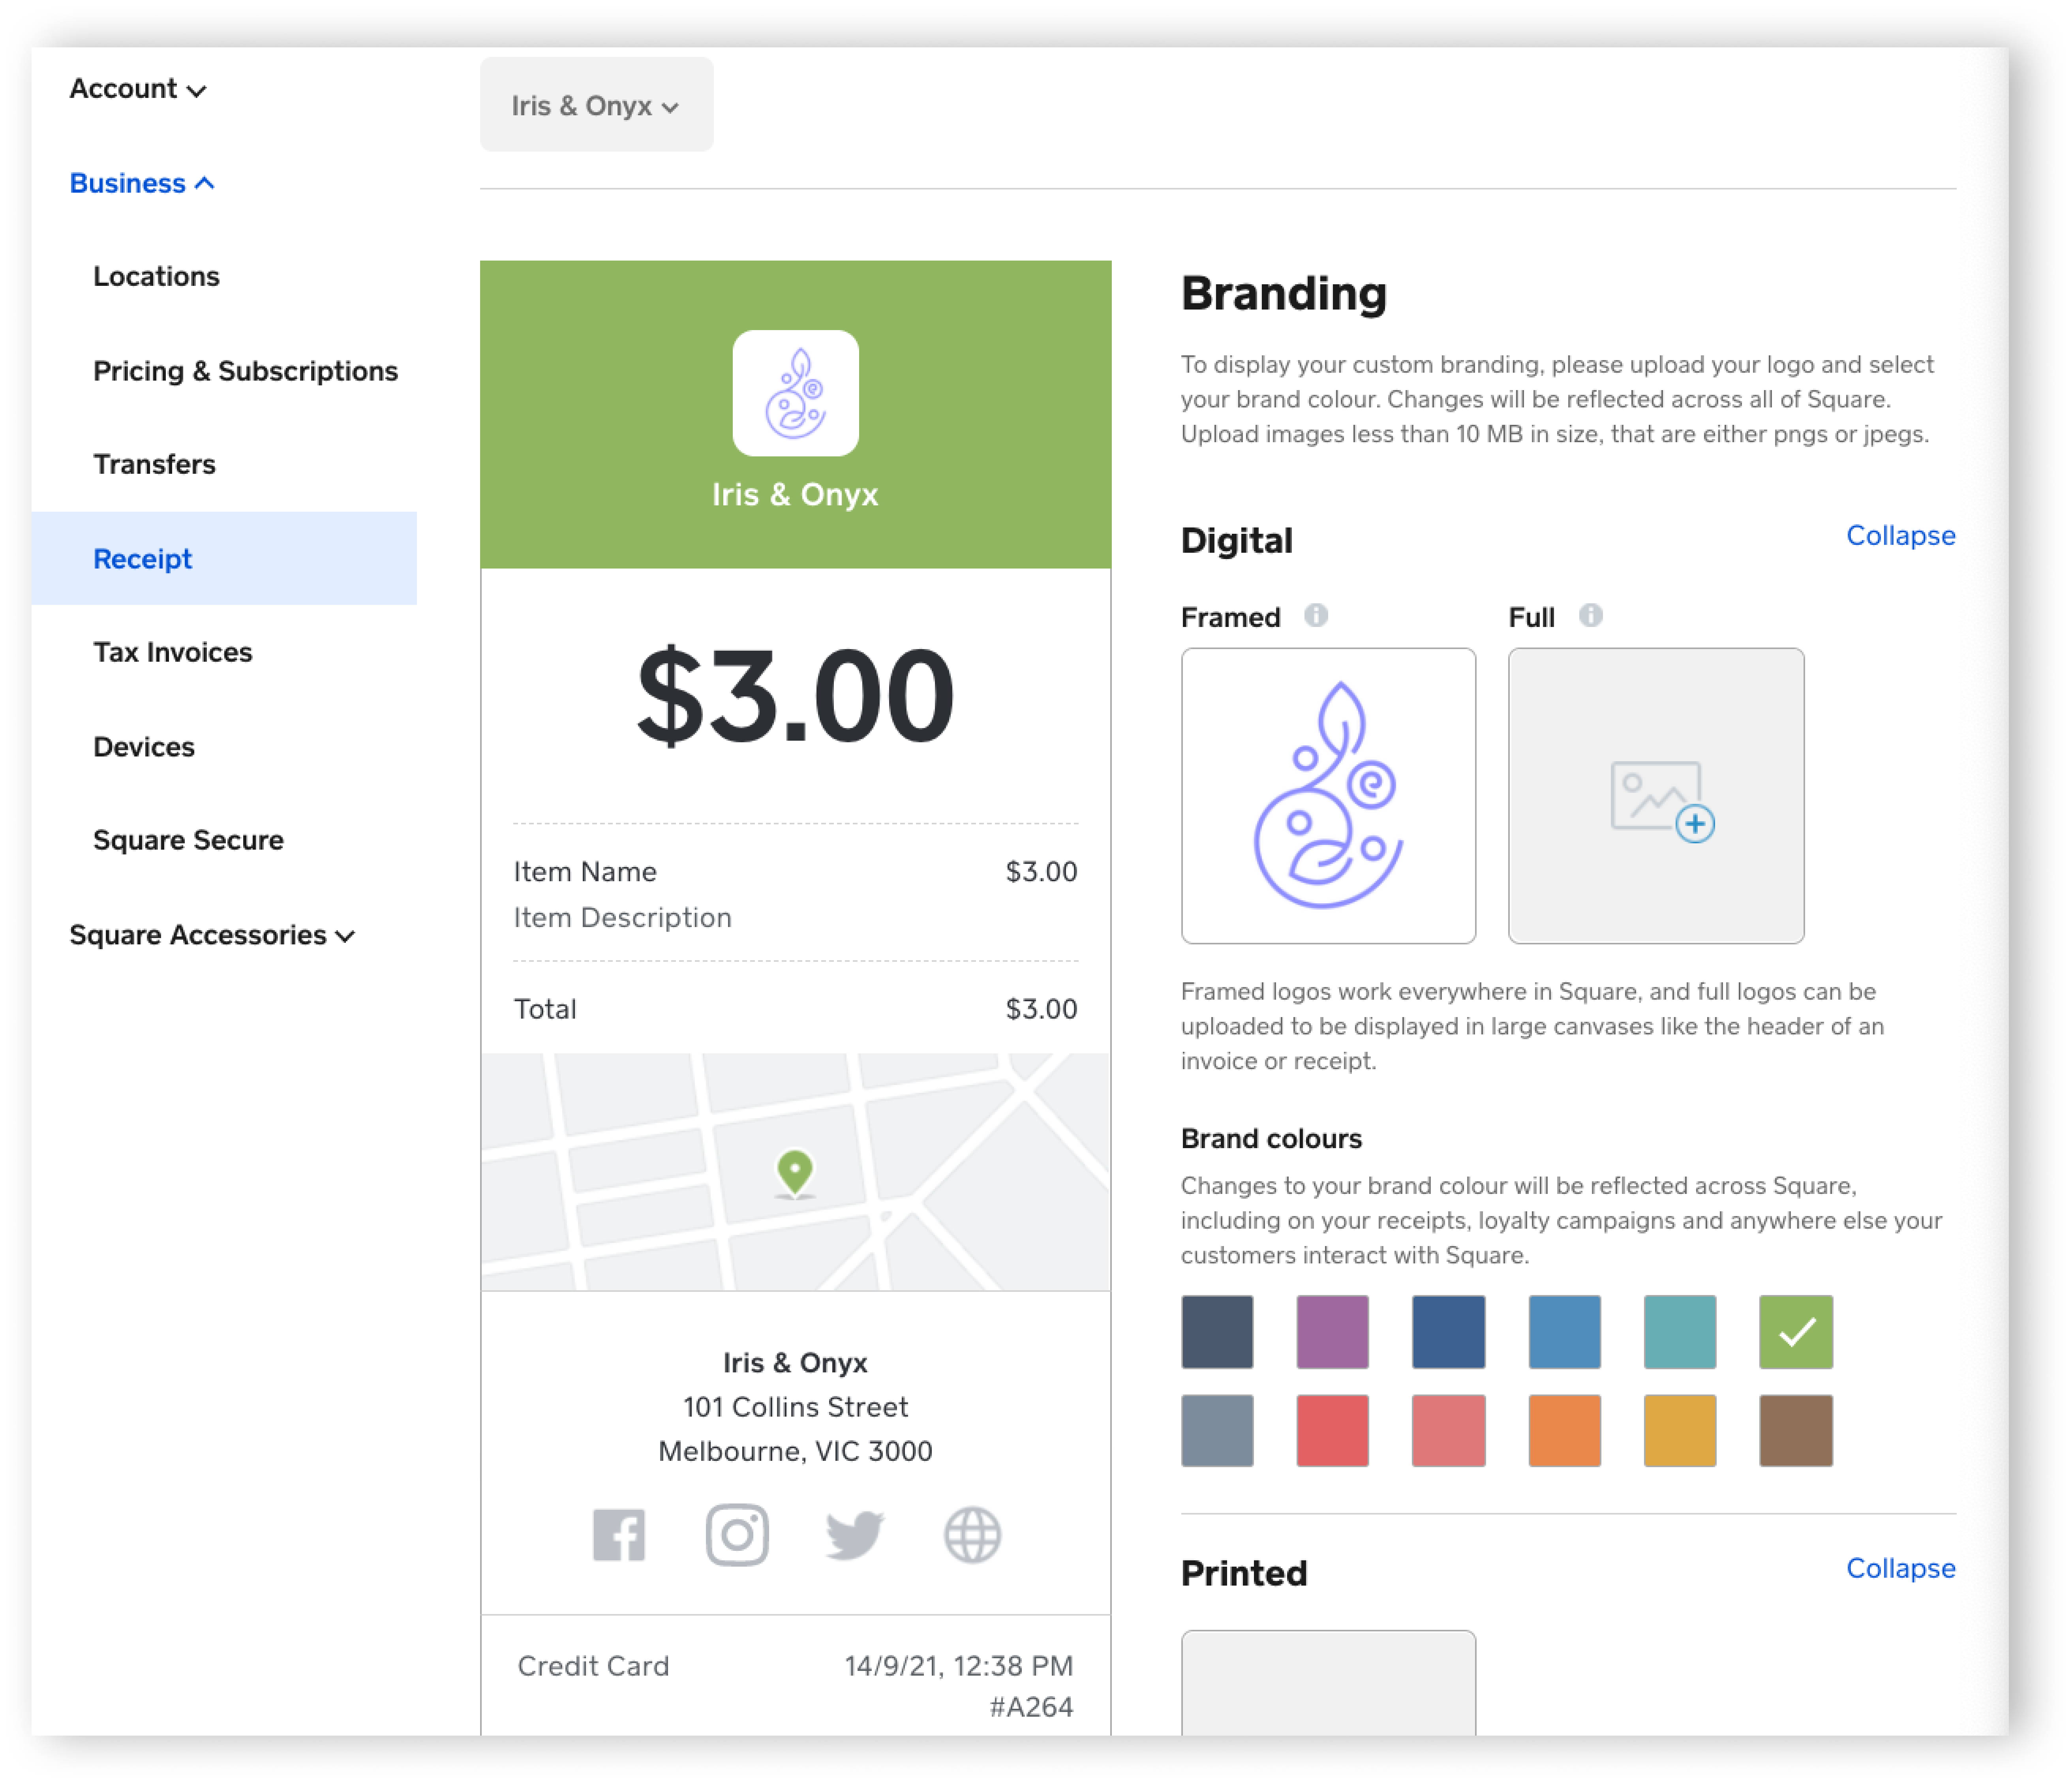Click the info icon next to Framed
This screenshot has width=2072, height=1783.
pos(1316,615)
